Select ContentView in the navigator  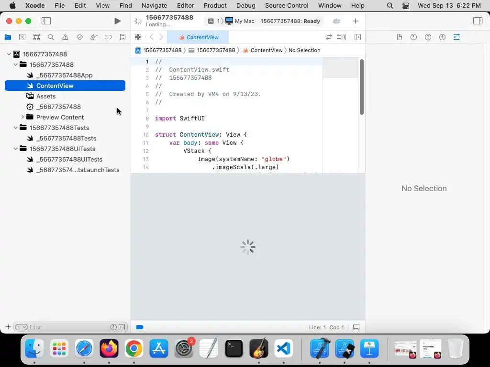click(x=65, y=86)
